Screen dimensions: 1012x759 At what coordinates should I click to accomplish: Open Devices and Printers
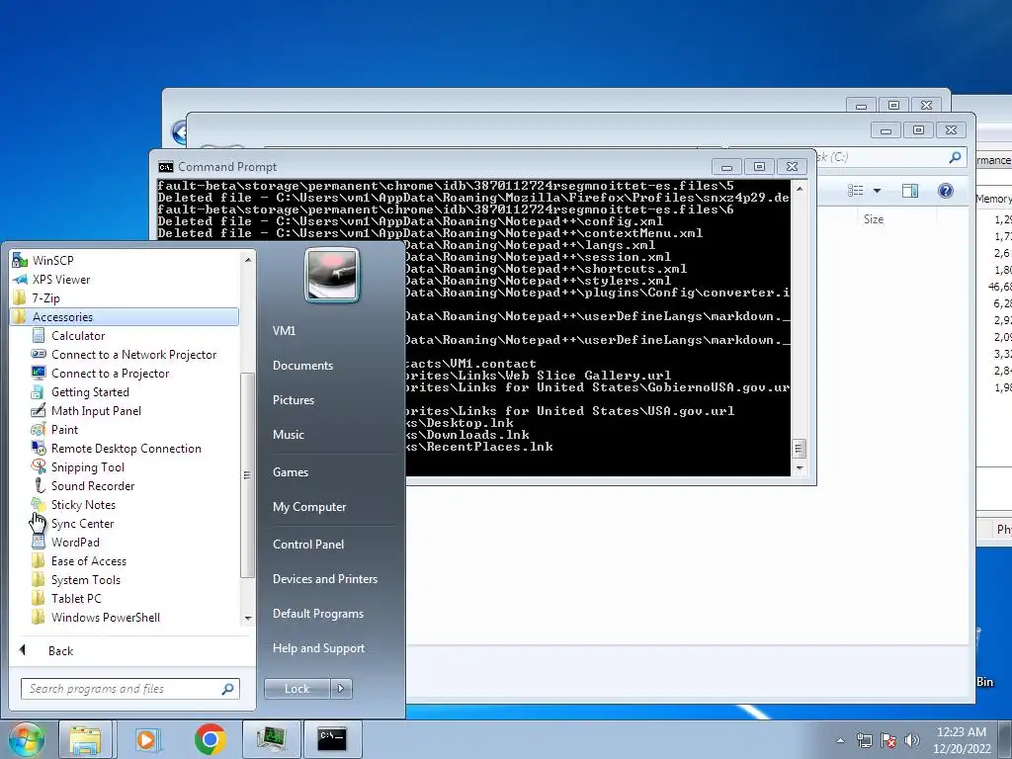pos(324,579)
